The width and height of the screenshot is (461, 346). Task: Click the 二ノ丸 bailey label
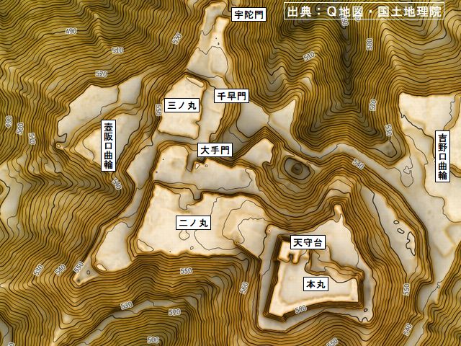tap(193, 223)
